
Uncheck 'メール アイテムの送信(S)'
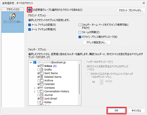[x=29, y=25]
